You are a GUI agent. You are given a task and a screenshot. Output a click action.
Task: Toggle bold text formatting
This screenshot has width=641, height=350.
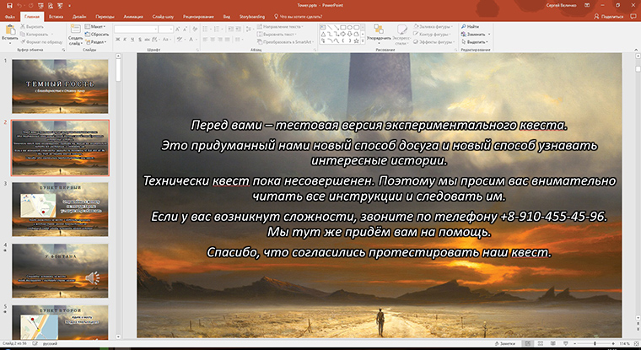coord(118,41)
